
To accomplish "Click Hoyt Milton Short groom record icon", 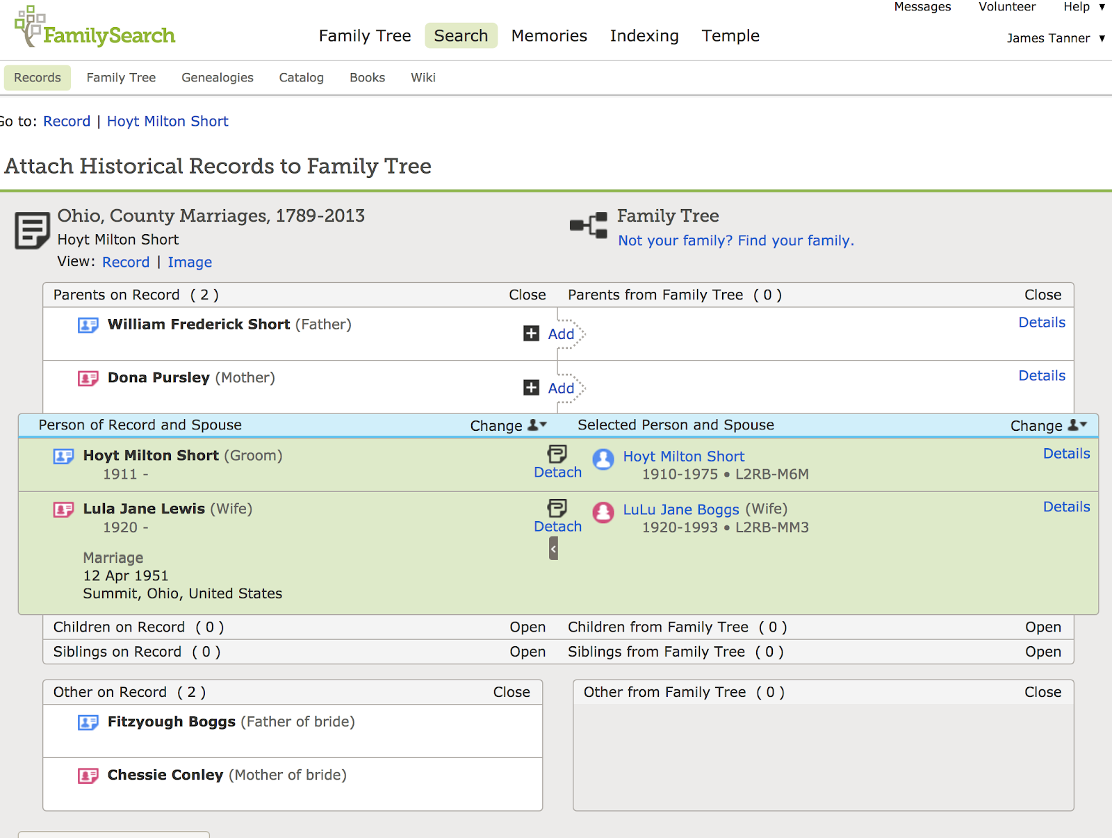I will (63, 457).
